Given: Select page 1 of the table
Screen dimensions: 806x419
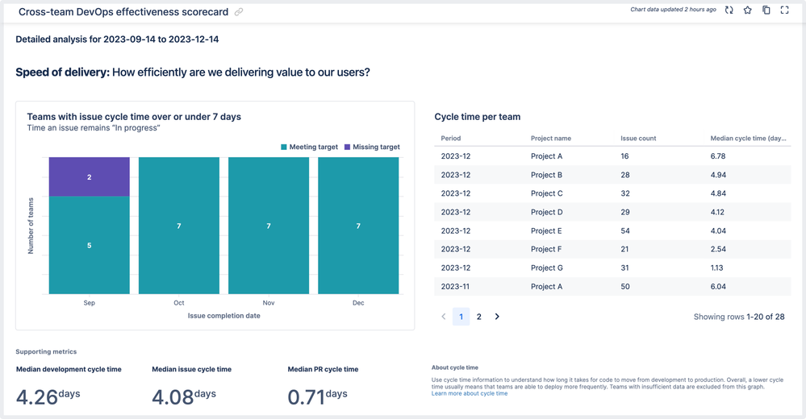Looking at the screenshot, I should coord(461,317).
